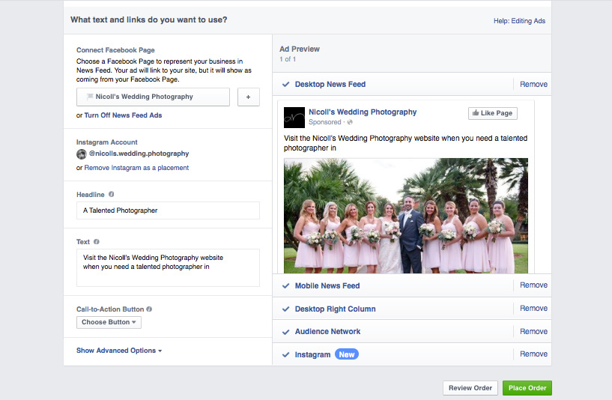Expand the Desktop Right Column preview
612x400 pixels.
[x=336, y=309]
